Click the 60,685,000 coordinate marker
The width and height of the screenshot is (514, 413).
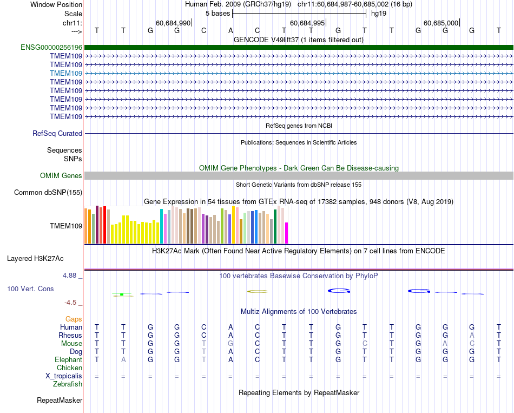pos(441,23)
